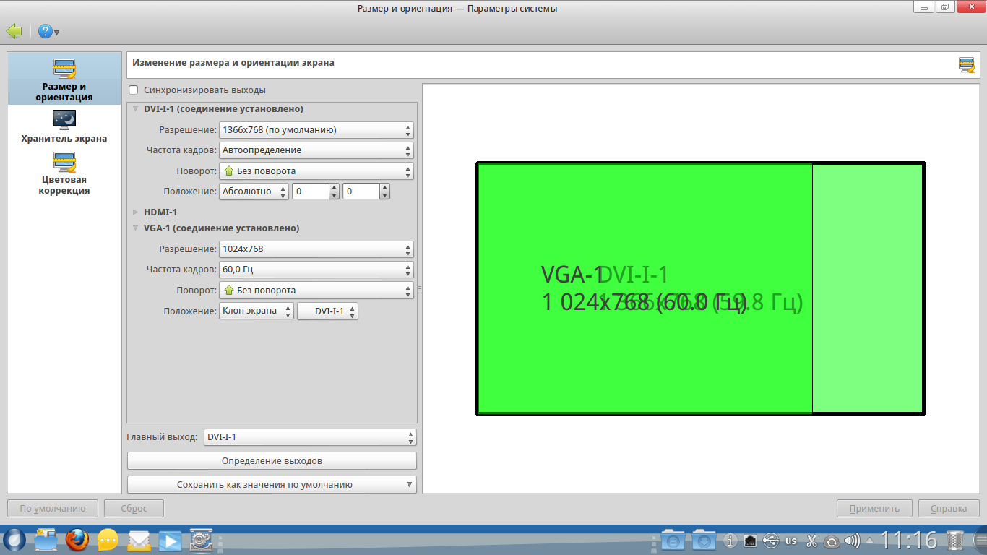This screenshot has width=987, height=555.
Task: Open the downloads folder widget in the panel
Action: [704, 540]
